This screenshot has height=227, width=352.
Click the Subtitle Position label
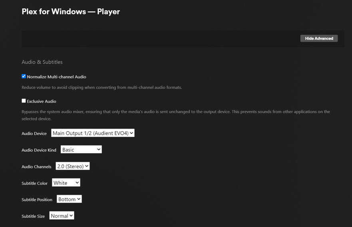coord(37,199)
